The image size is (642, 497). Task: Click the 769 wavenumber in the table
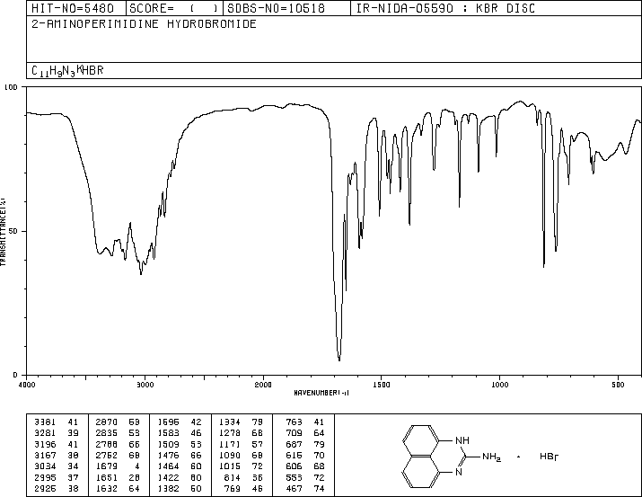click(233, 488)
